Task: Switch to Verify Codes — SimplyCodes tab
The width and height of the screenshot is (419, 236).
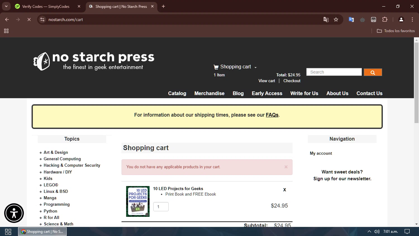Action: [x=46, y=6]
